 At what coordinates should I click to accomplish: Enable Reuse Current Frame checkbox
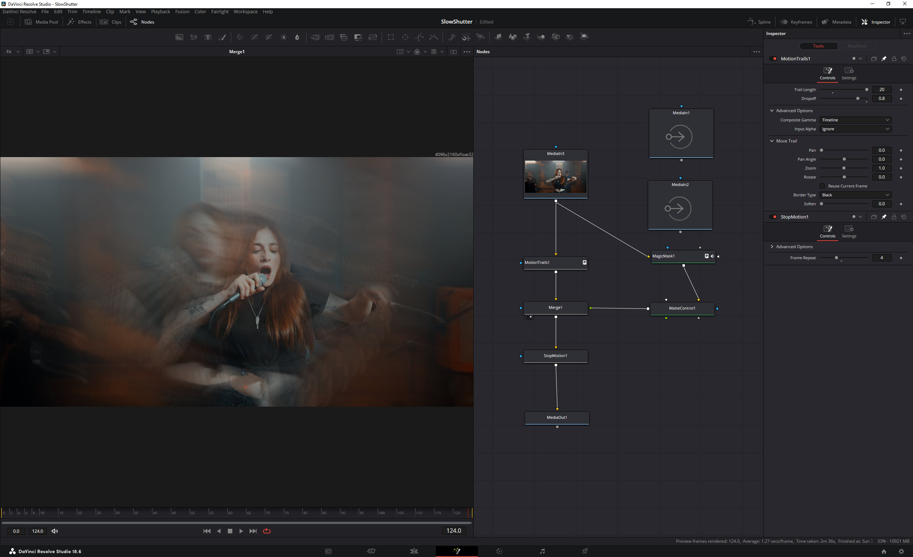pyautogui.click(x=822, y=186)
